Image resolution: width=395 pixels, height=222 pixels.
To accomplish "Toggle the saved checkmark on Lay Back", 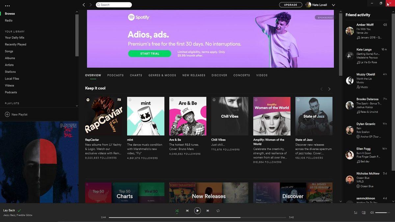I will click(x=19, y=210).
